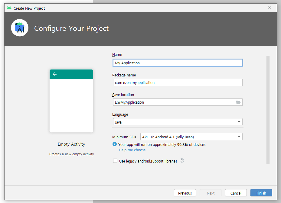Click 'Creates a new empty activity' text
This screenshot has width=281, height=203.
(71, 154)
